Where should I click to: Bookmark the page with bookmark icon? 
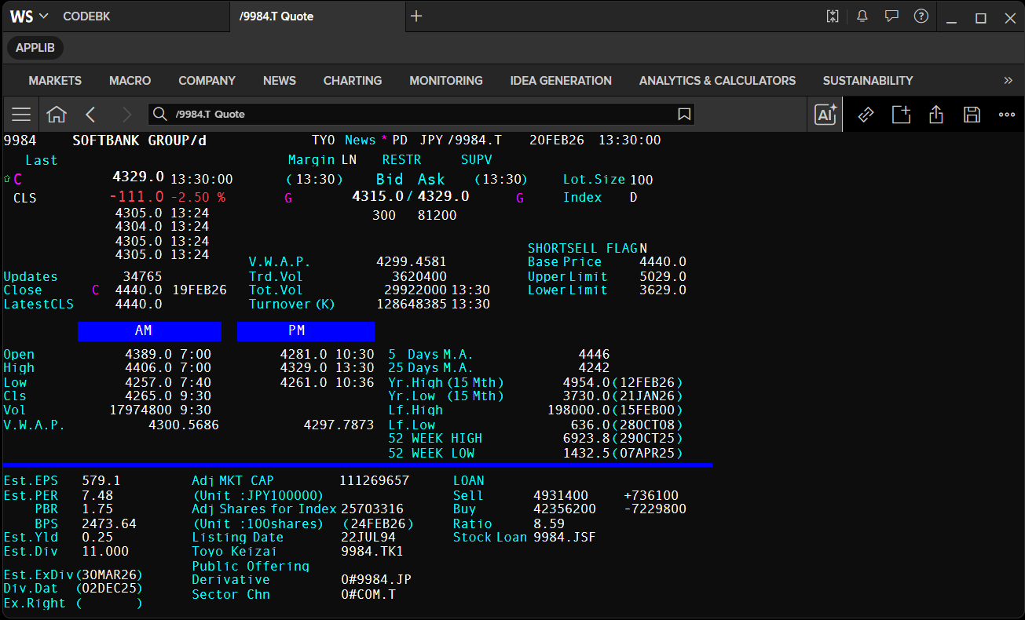click(x=684, y=115)
